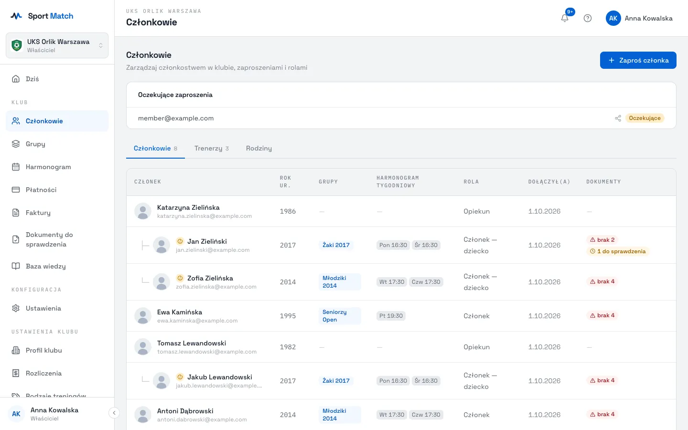Select Tomasz Lewandowski's name

(192, 343)
